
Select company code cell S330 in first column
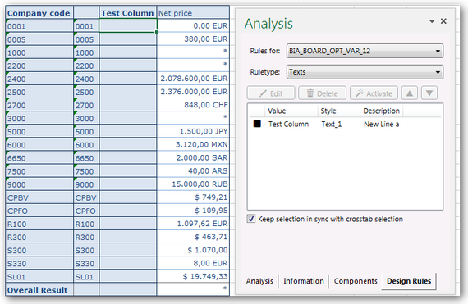pyautogui.click(x=39, y=264)
